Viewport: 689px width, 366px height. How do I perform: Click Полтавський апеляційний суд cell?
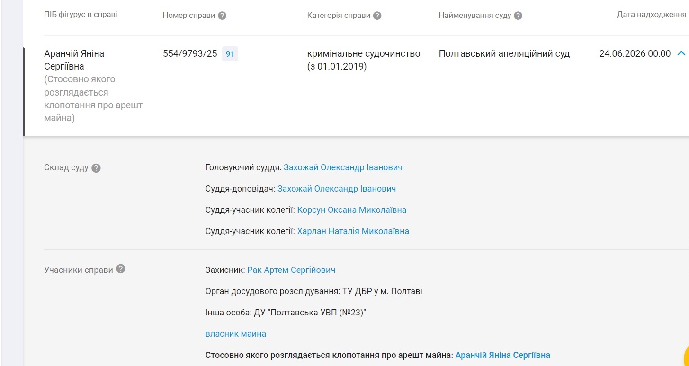pyautogui.click(x=504, y=54)
